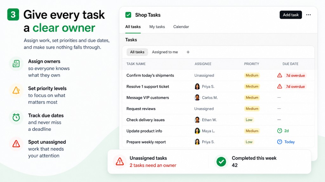
Task: Click empty due date dash for Request reviews
Action: tap(279, 109)
